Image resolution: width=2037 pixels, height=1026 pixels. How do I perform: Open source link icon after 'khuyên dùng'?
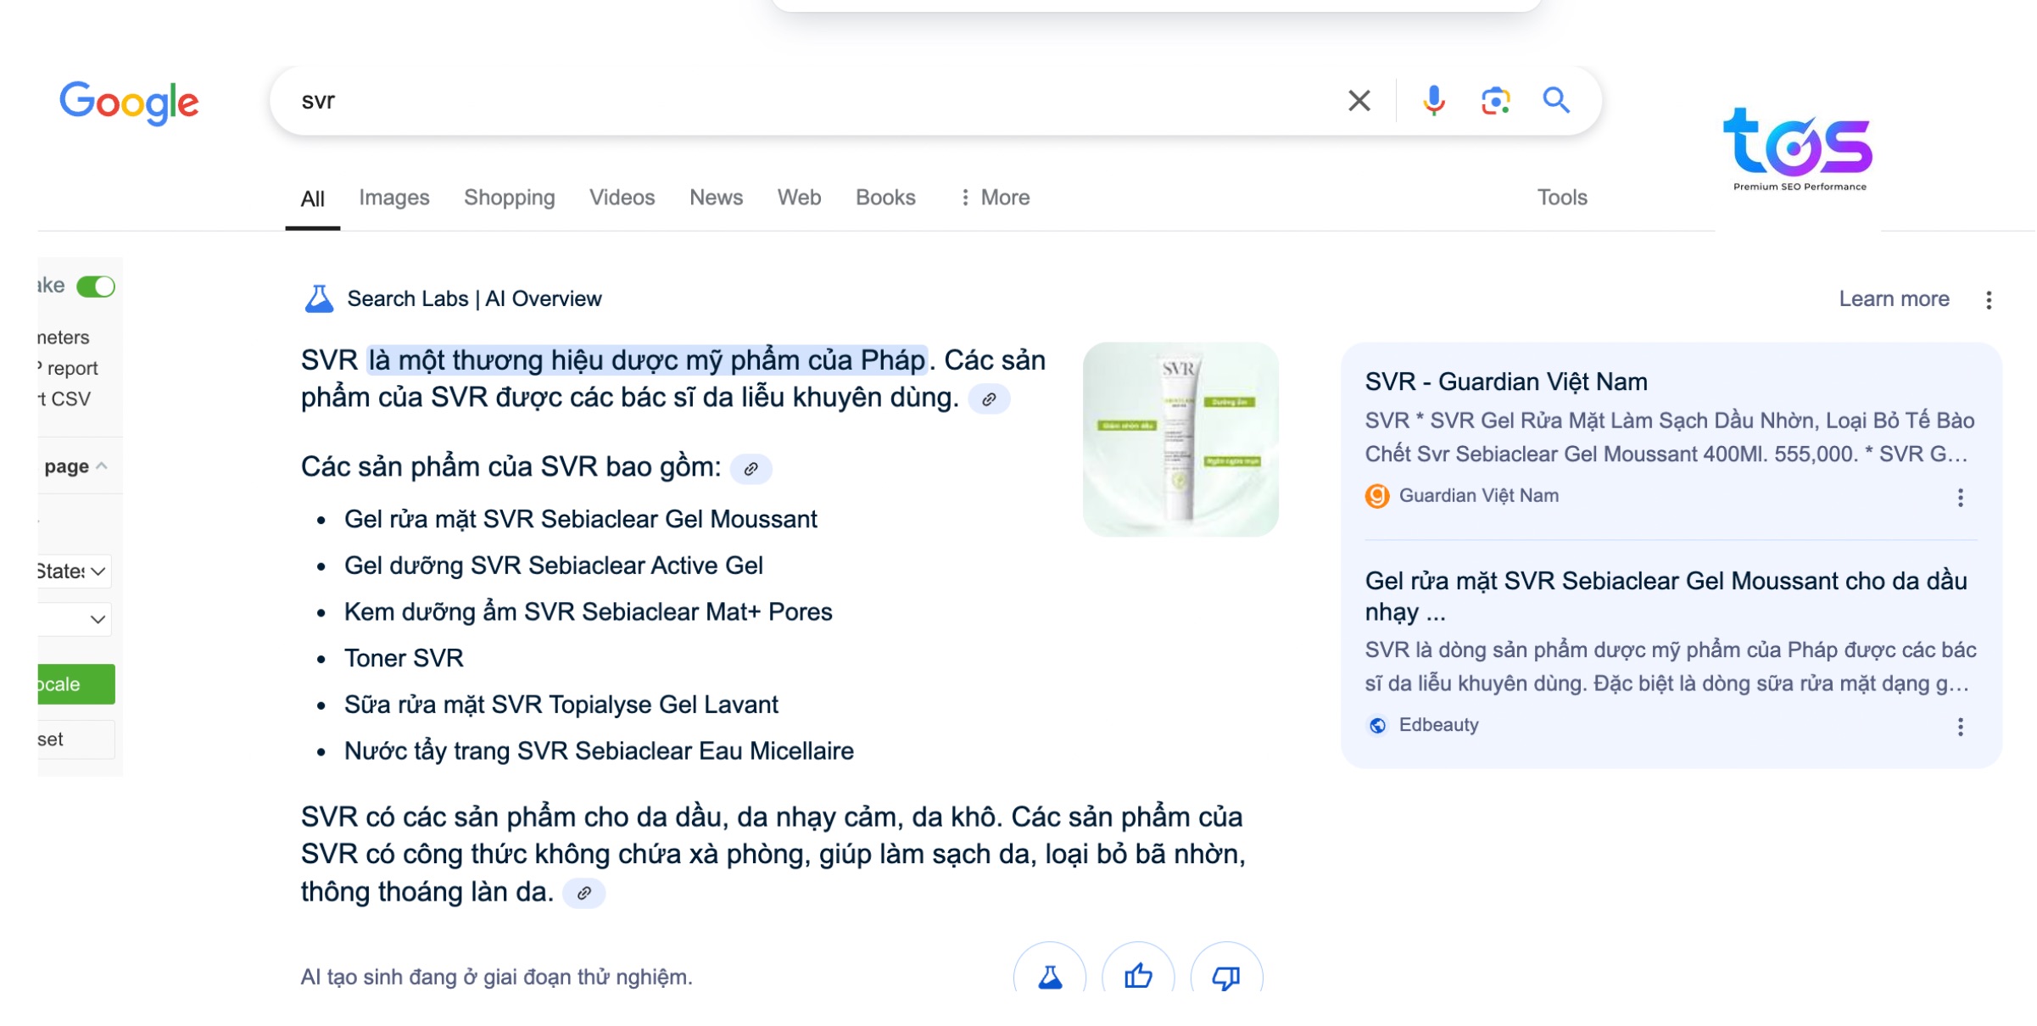click(x=989, y=399)
